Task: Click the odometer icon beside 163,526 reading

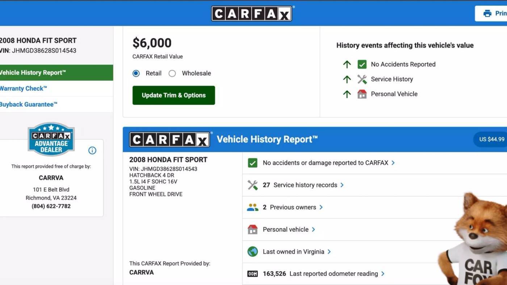Action: click(252, 274)
